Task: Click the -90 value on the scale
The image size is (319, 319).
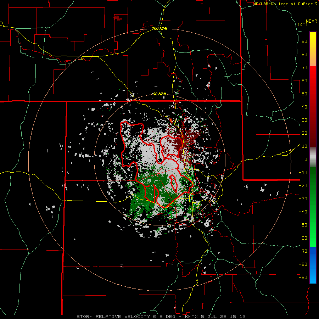Action: tap(303, 278)
